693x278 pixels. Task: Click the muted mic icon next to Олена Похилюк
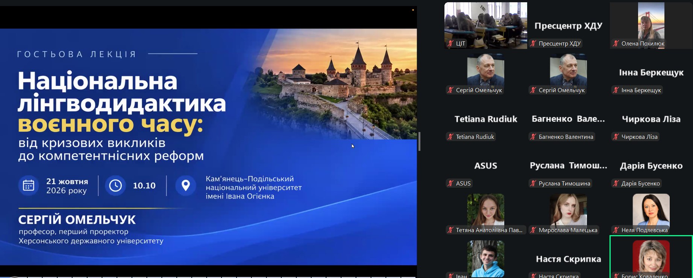(616, 44)
